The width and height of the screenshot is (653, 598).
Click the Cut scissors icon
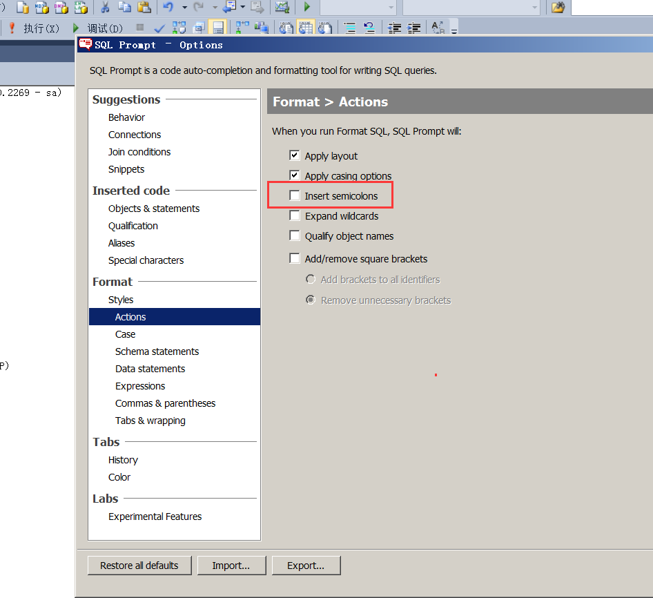106,7
